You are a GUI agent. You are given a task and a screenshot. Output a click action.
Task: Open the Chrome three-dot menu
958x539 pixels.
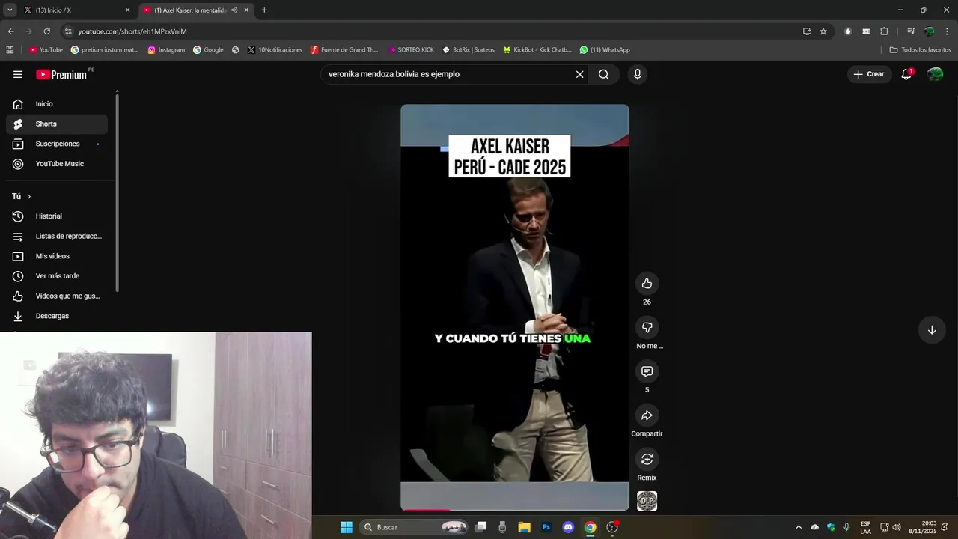click(947, 31)
